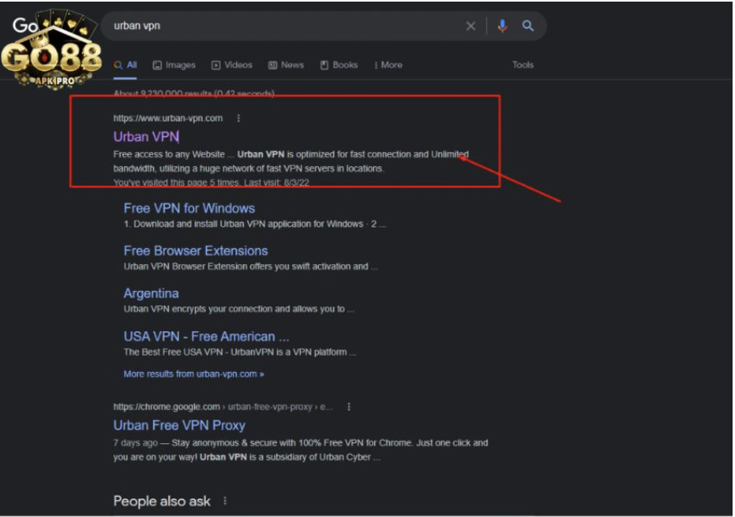
Task: Open the Argentina sitelink
Action: tap(151, 293)
